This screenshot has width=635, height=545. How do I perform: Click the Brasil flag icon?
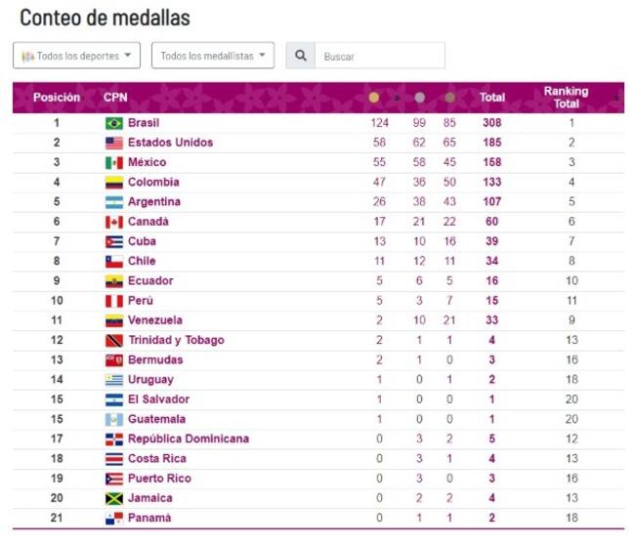tap(114, 123)
